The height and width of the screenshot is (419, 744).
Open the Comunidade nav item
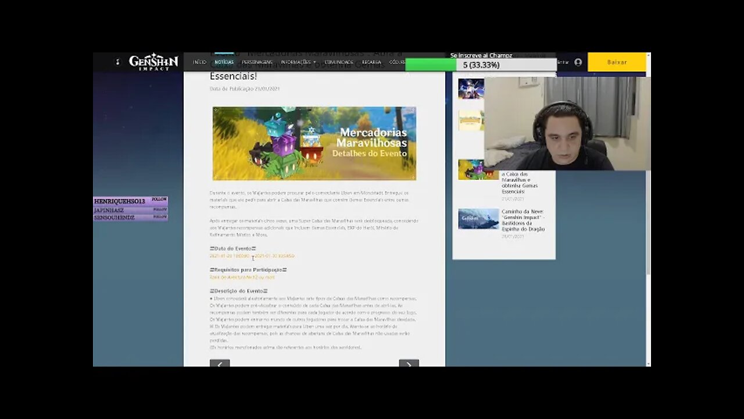(339, 62)
